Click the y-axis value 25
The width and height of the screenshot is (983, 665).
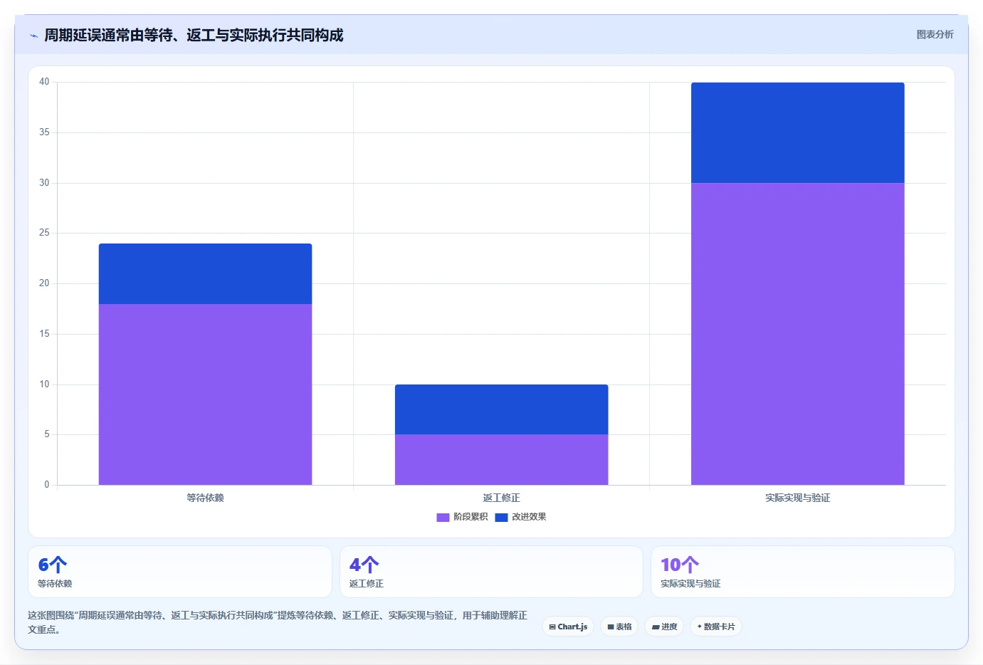tap(44, 233)
